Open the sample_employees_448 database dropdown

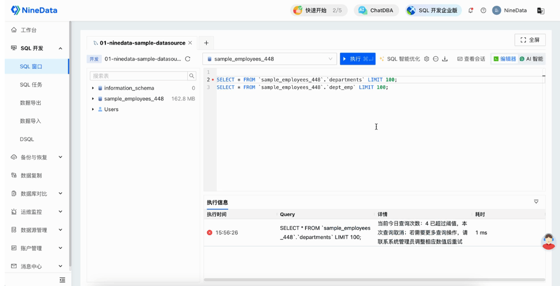(270, 59)
